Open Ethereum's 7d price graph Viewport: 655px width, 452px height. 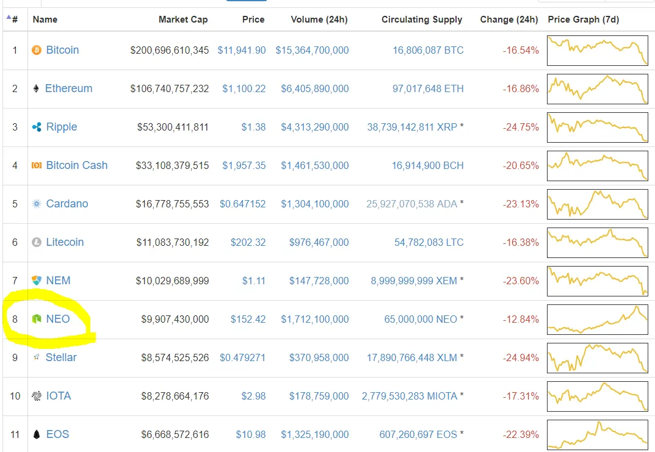pos(598,89)
